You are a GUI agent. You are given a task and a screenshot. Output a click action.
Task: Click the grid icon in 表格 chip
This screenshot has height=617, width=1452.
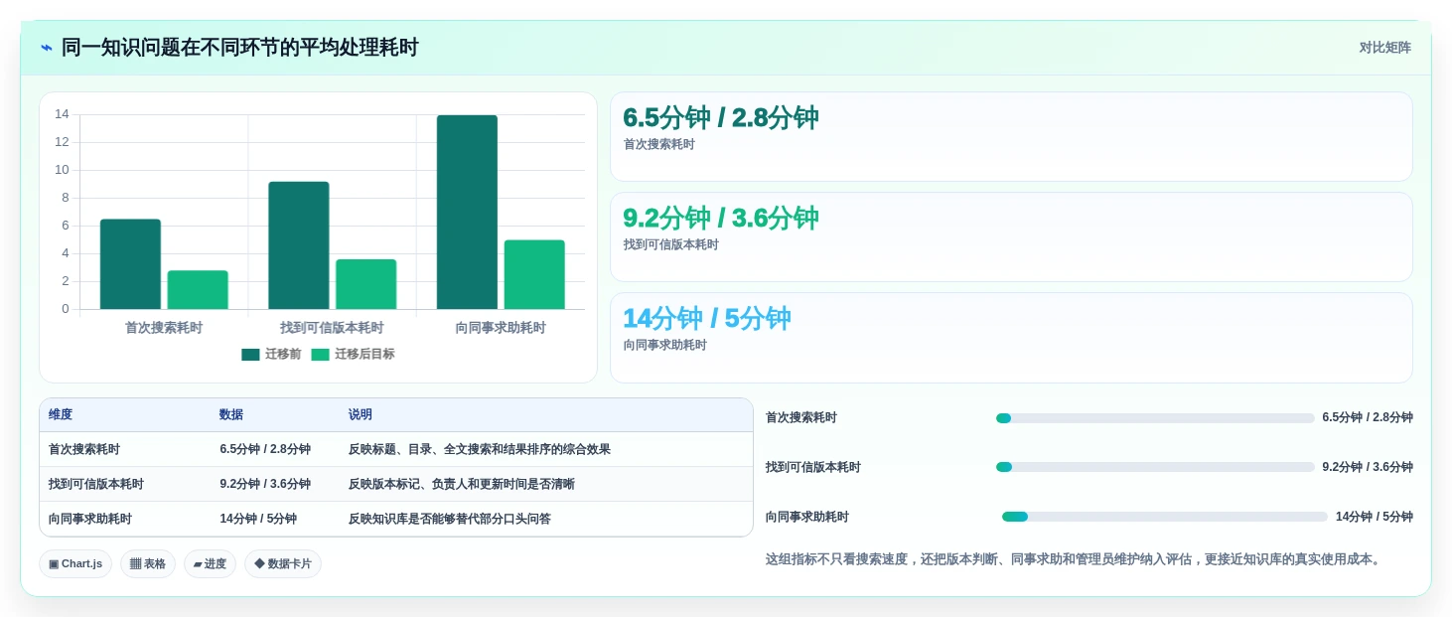pyautogui.click(x=136, y=564)
